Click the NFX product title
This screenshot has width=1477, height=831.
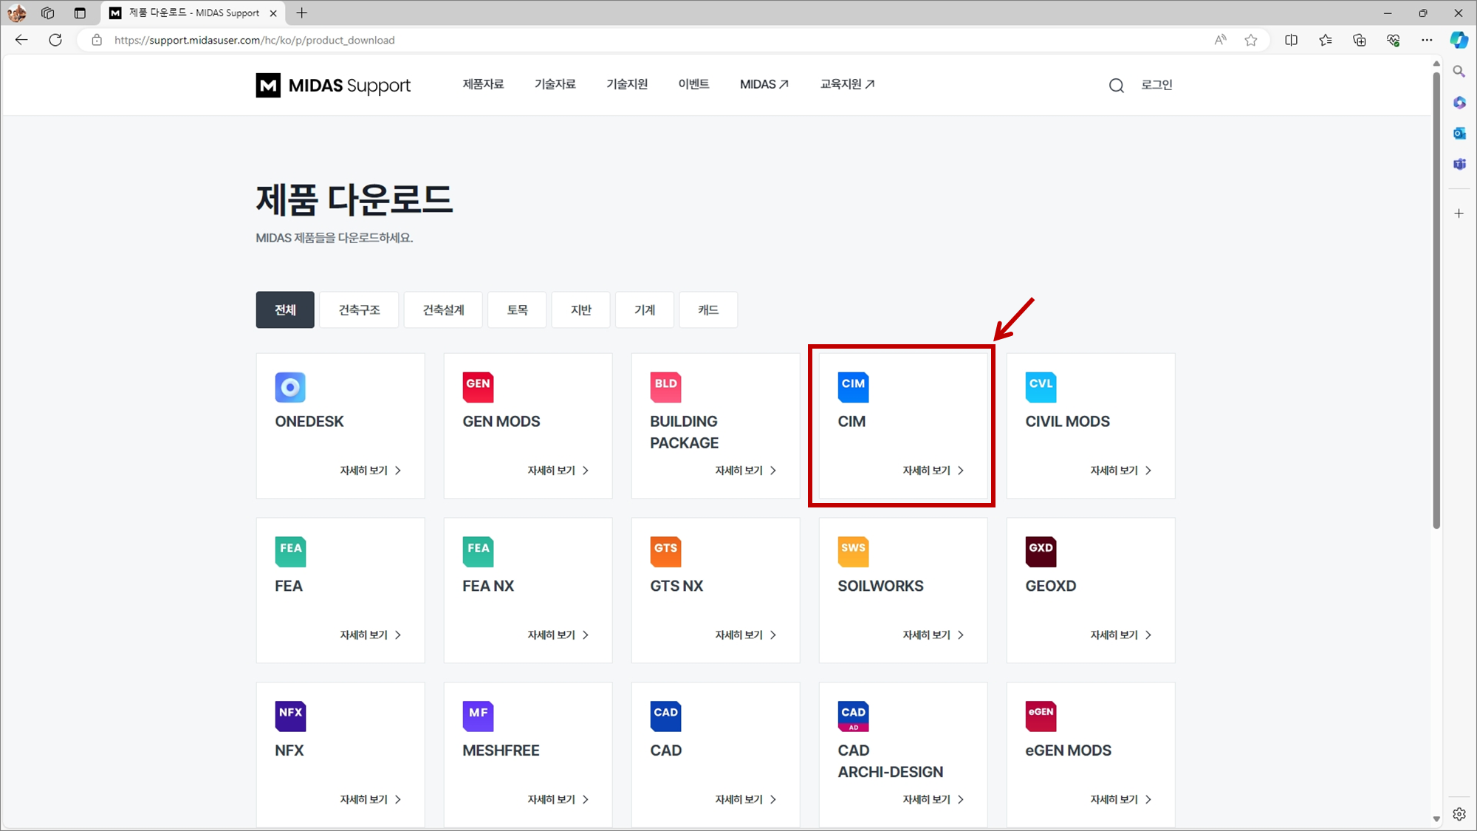click(x=289, y=750)
